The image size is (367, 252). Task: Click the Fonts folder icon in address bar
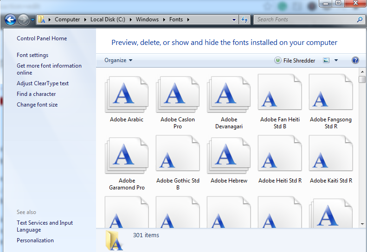[x=41, y=19]
